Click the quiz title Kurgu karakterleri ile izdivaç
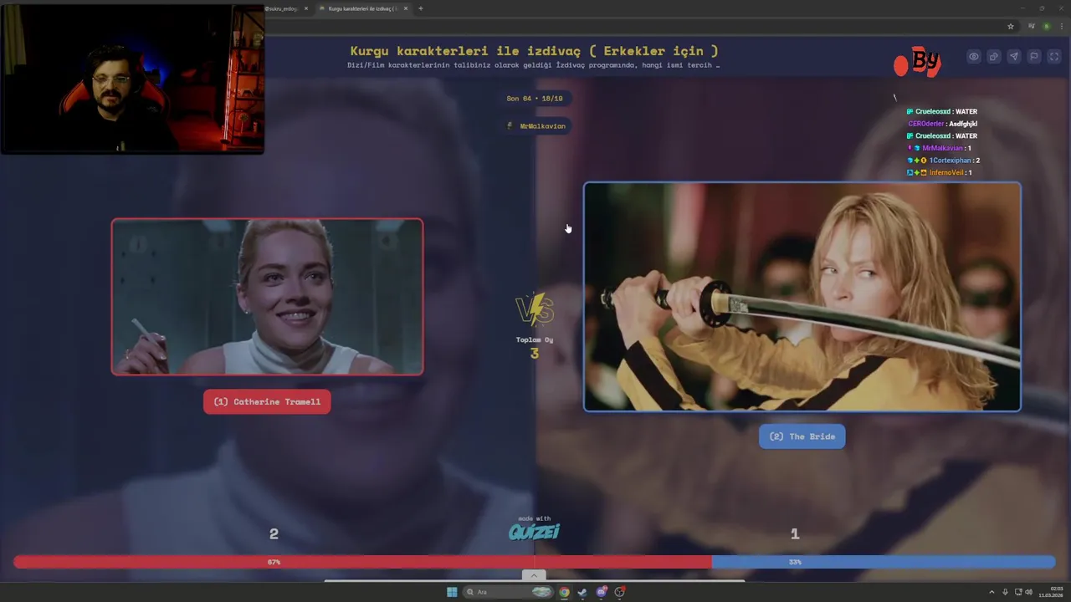The width and height of the screenshot is (1071, 602). 534,51
